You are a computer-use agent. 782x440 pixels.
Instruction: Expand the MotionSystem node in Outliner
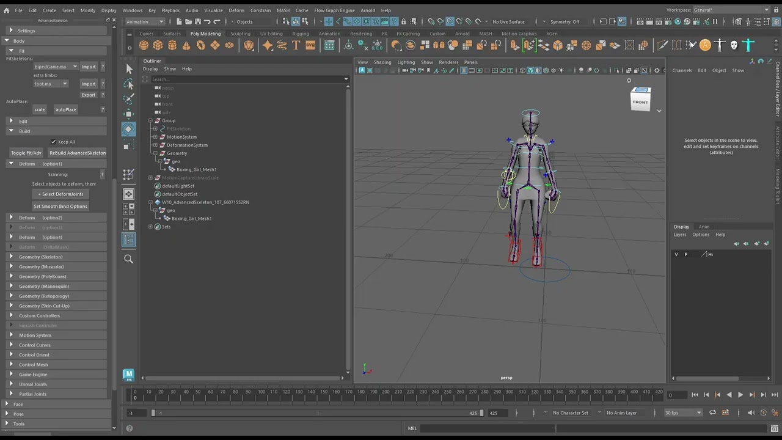[x=155, y=137]
